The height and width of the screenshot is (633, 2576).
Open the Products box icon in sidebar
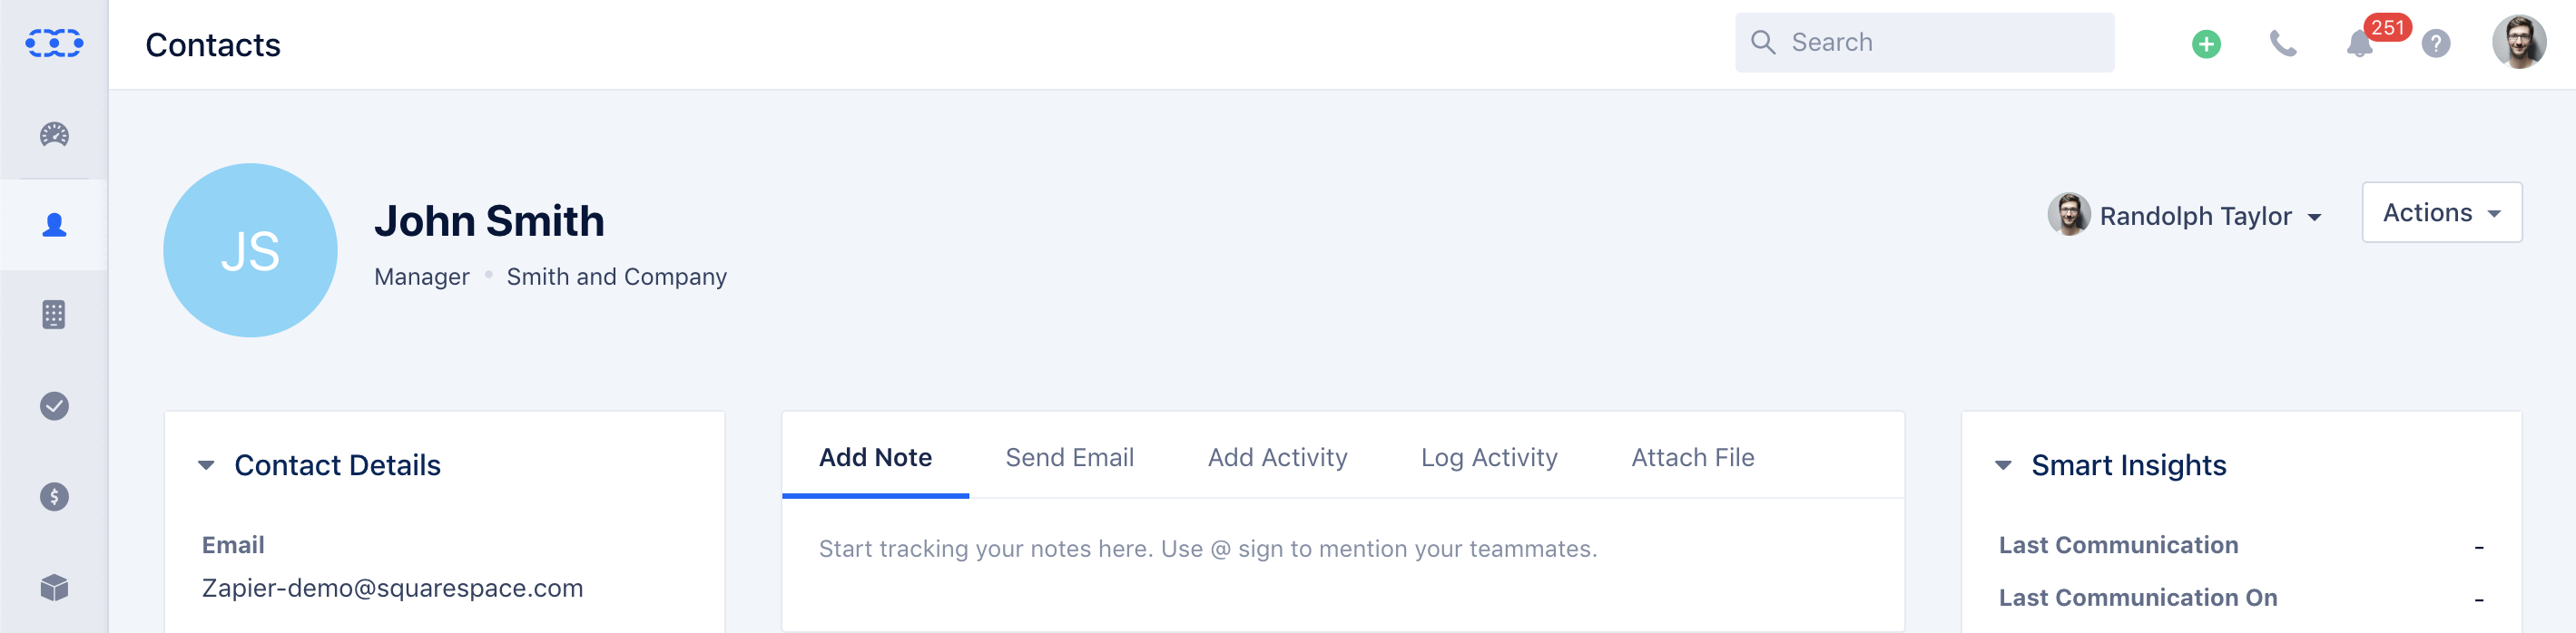(x=54, y=587)
